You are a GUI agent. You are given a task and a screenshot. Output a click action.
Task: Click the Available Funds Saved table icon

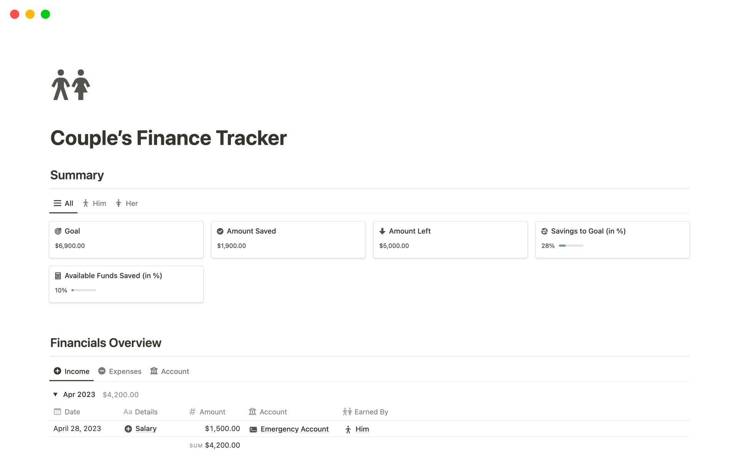pos(58,276)
